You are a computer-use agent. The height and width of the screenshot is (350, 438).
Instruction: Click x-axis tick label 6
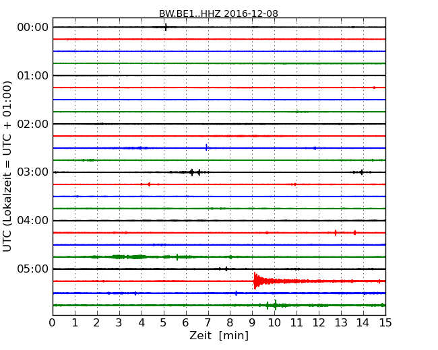(185, 322)
